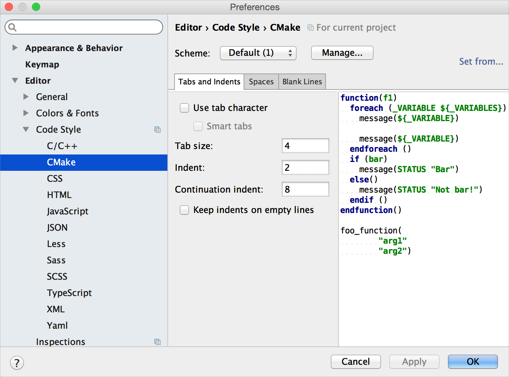Expand Appearance & Behavior section
Screen dimensions: 509x377
click(x=15, y=48)
